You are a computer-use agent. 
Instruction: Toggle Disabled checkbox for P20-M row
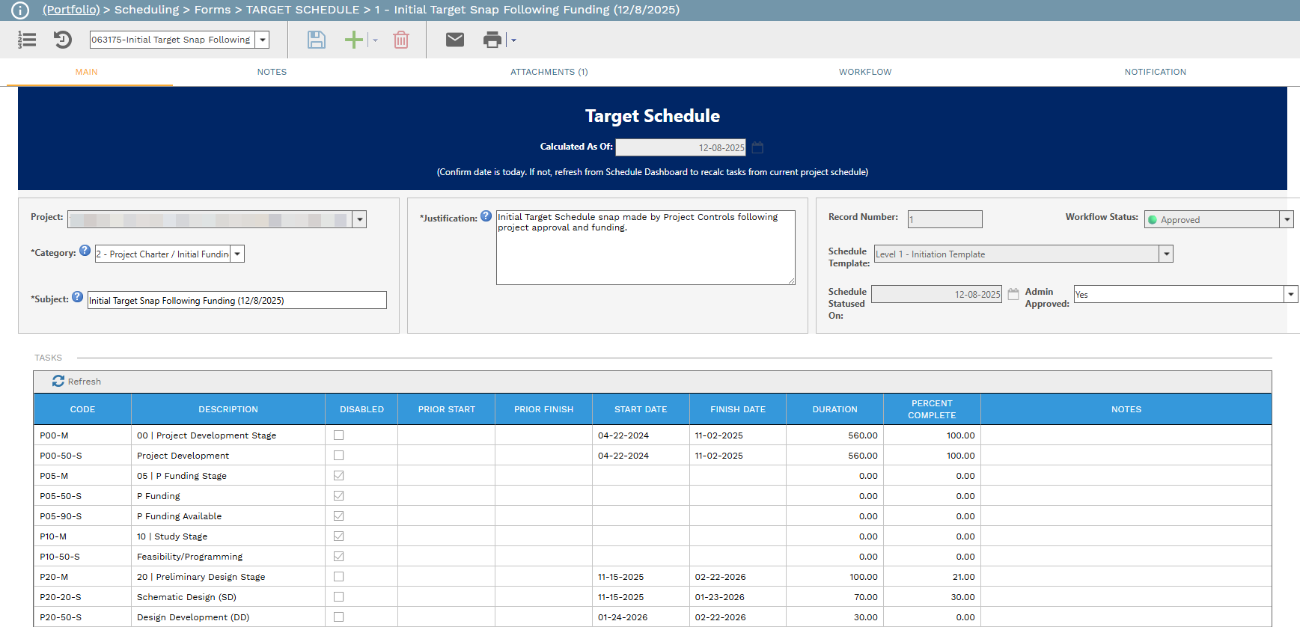coord(338,576)
